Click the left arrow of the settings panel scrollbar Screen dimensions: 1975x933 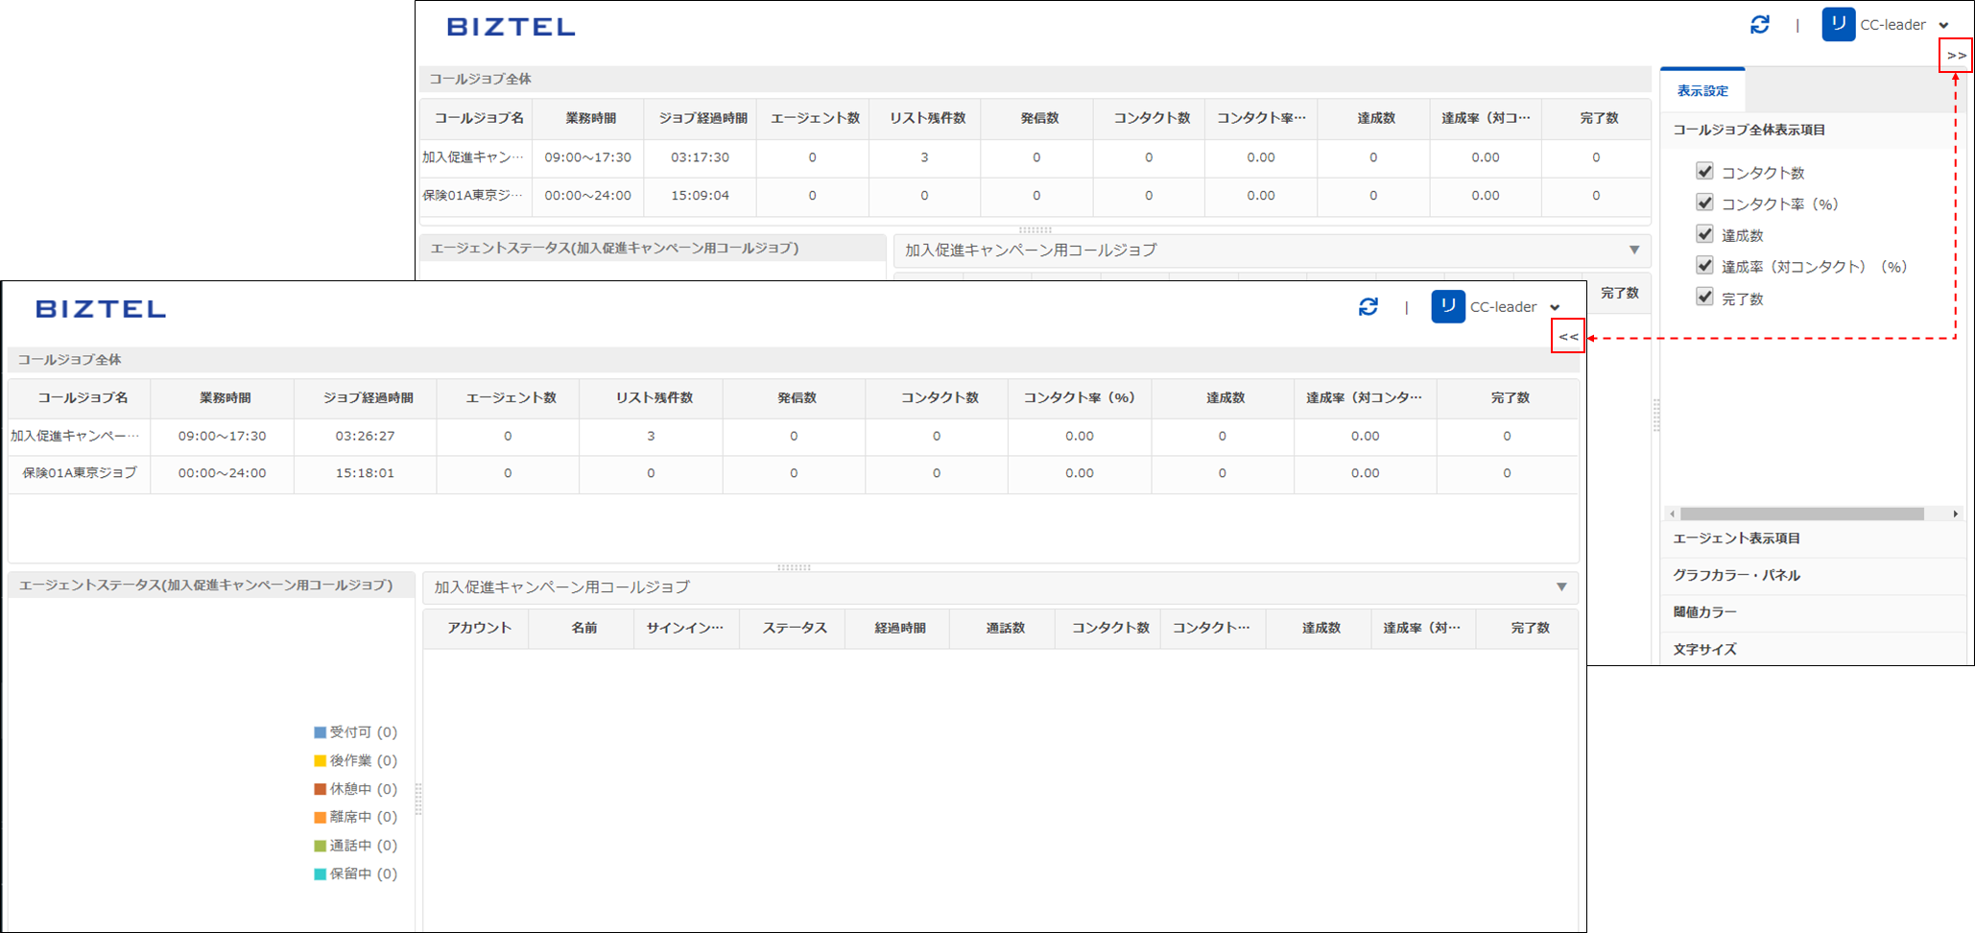point(1673,514)
